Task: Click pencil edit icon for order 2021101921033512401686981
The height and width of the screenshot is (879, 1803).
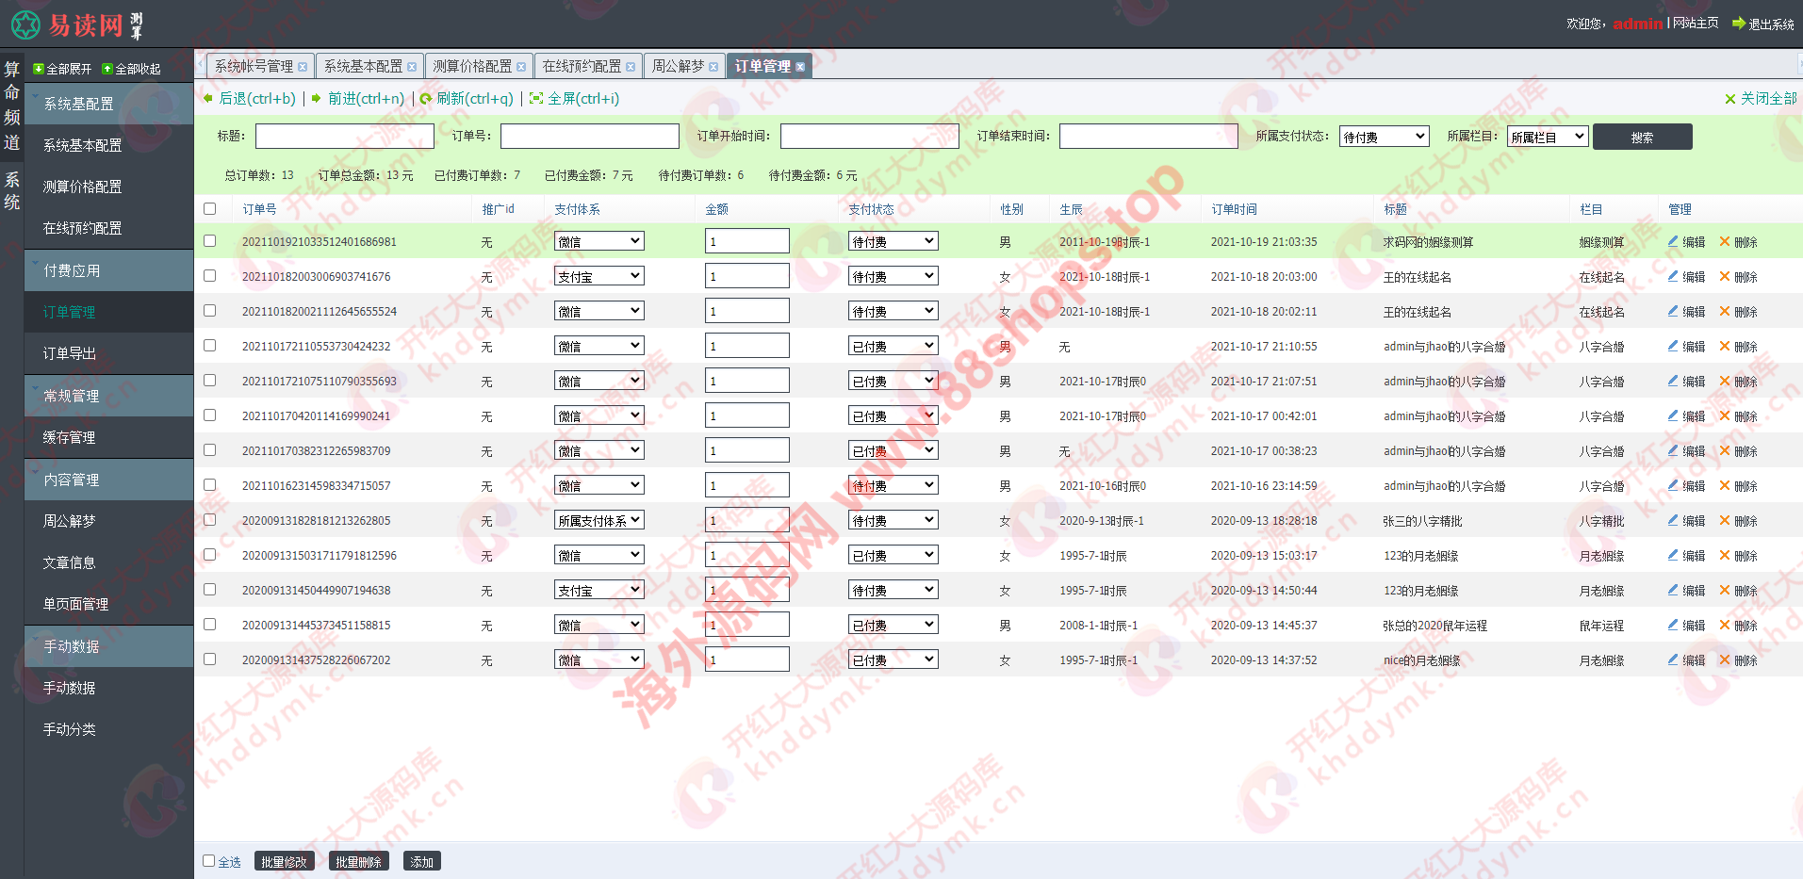Action: 1673,241
